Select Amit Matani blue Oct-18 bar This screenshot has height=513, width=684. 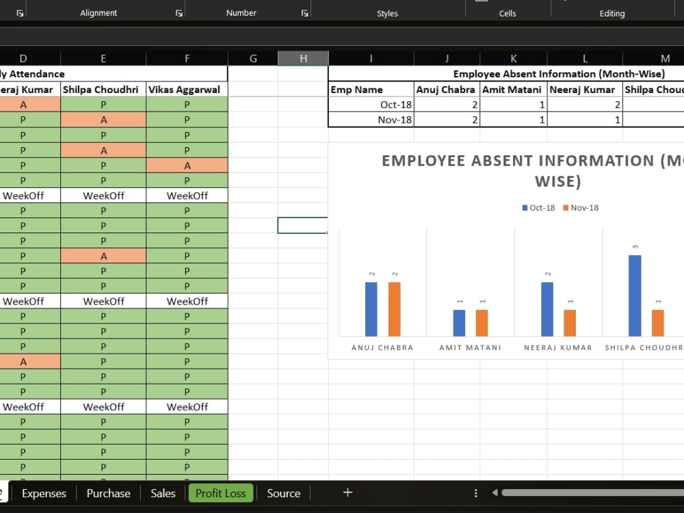[x=460, y=323]
